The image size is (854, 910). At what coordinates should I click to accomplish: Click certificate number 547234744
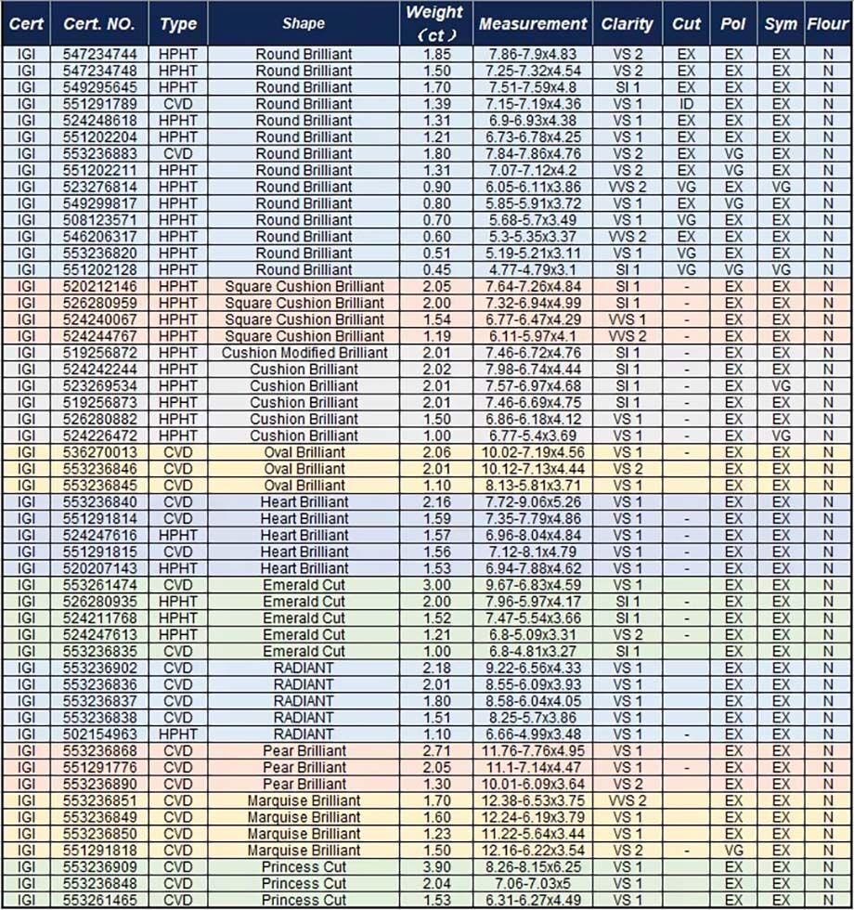point(100,55)
